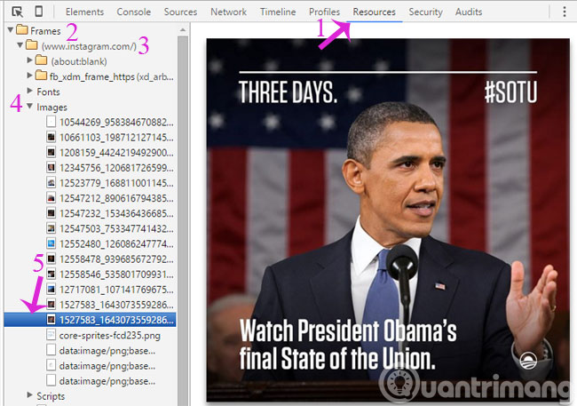Click thumbnail icon of 12717081_107141769675
The width and height of the screenshot is (577, 406).
(x=51, y=290)
